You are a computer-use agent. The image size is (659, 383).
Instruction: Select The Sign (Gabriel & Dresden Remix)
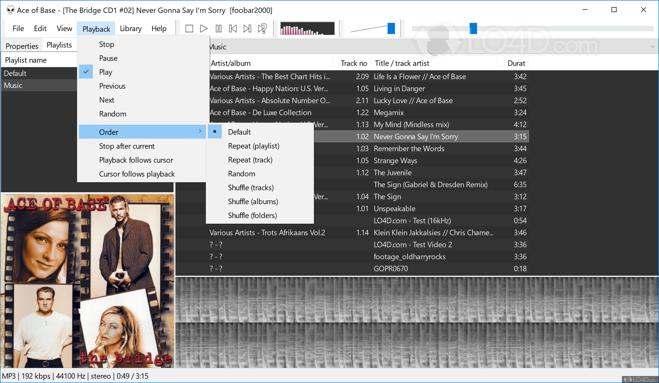click(421, 185)
